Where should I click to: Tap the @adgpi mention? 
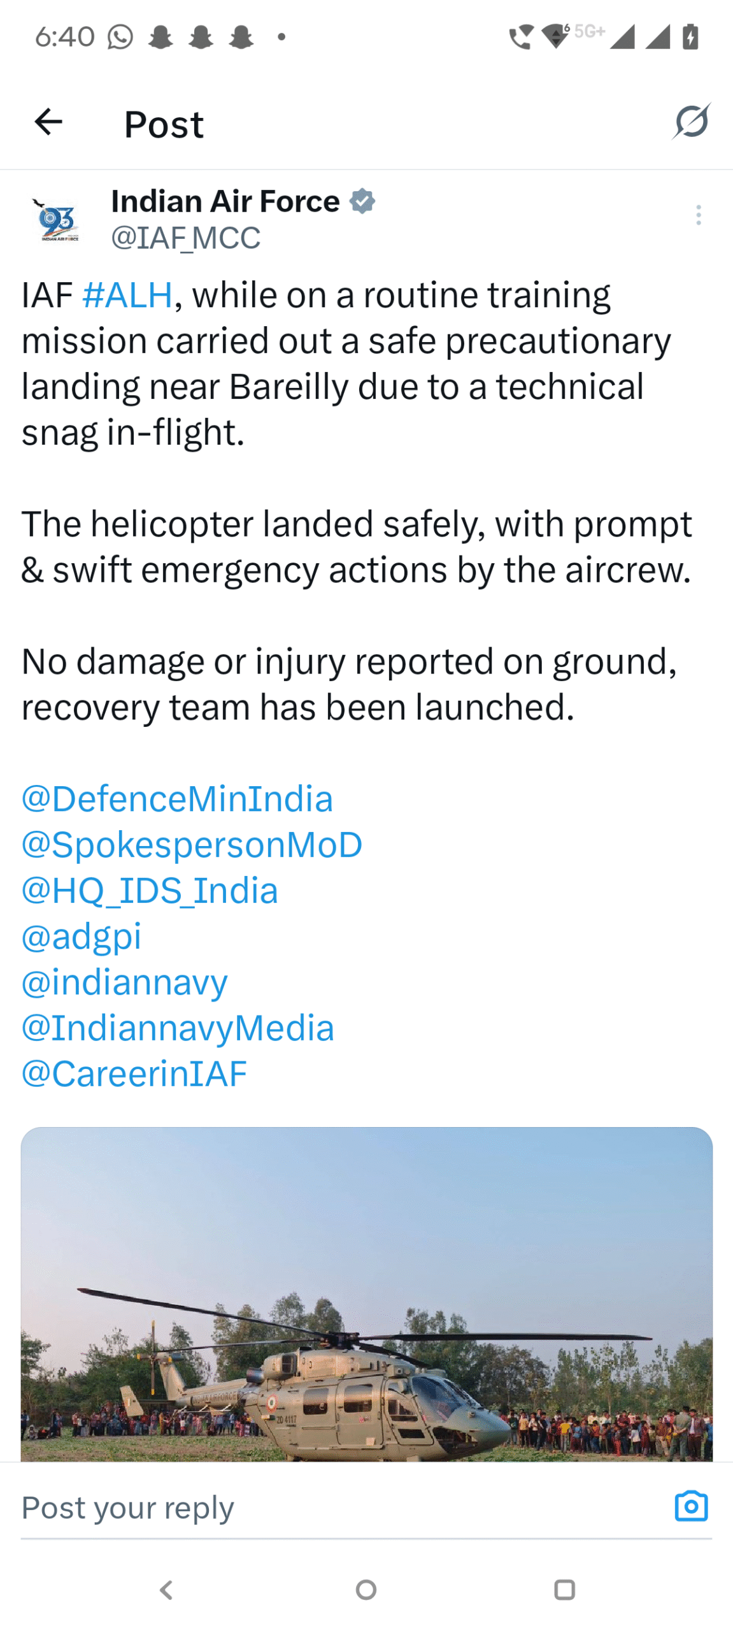[x=82, y=937]
